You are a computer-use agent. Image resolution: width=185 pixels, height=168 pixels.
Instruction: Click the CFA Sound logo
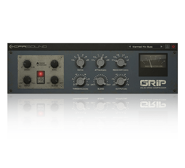tap(28, 47)
